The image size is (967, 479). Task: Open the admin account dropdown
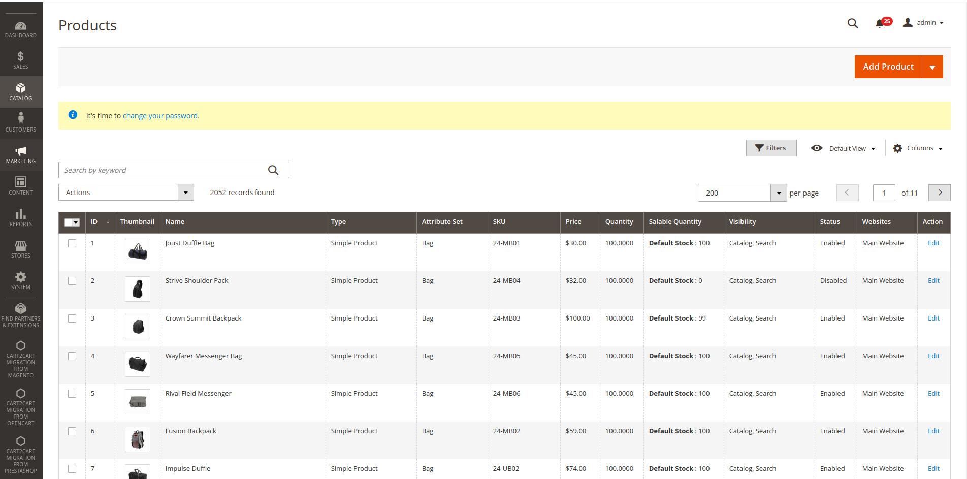pyautogui.click(x=923, y=23)
